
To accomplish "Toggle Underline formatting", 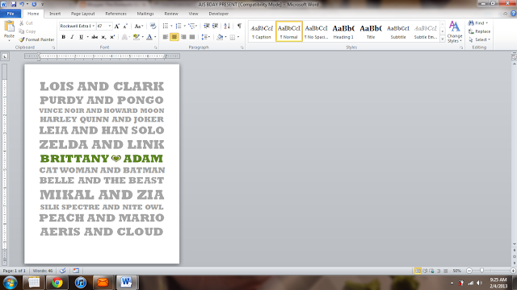I will point(81,37).
